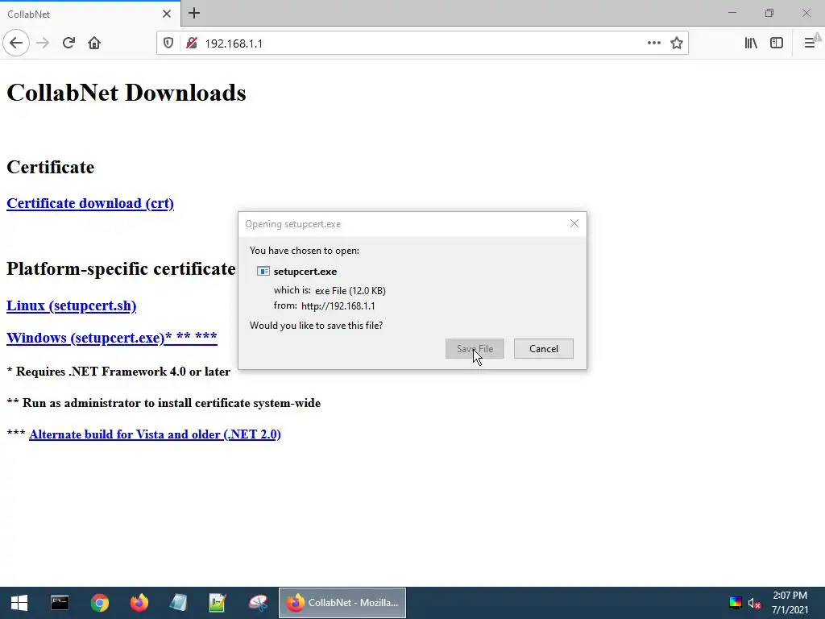Click Run as administrator note text

[164, 403]
